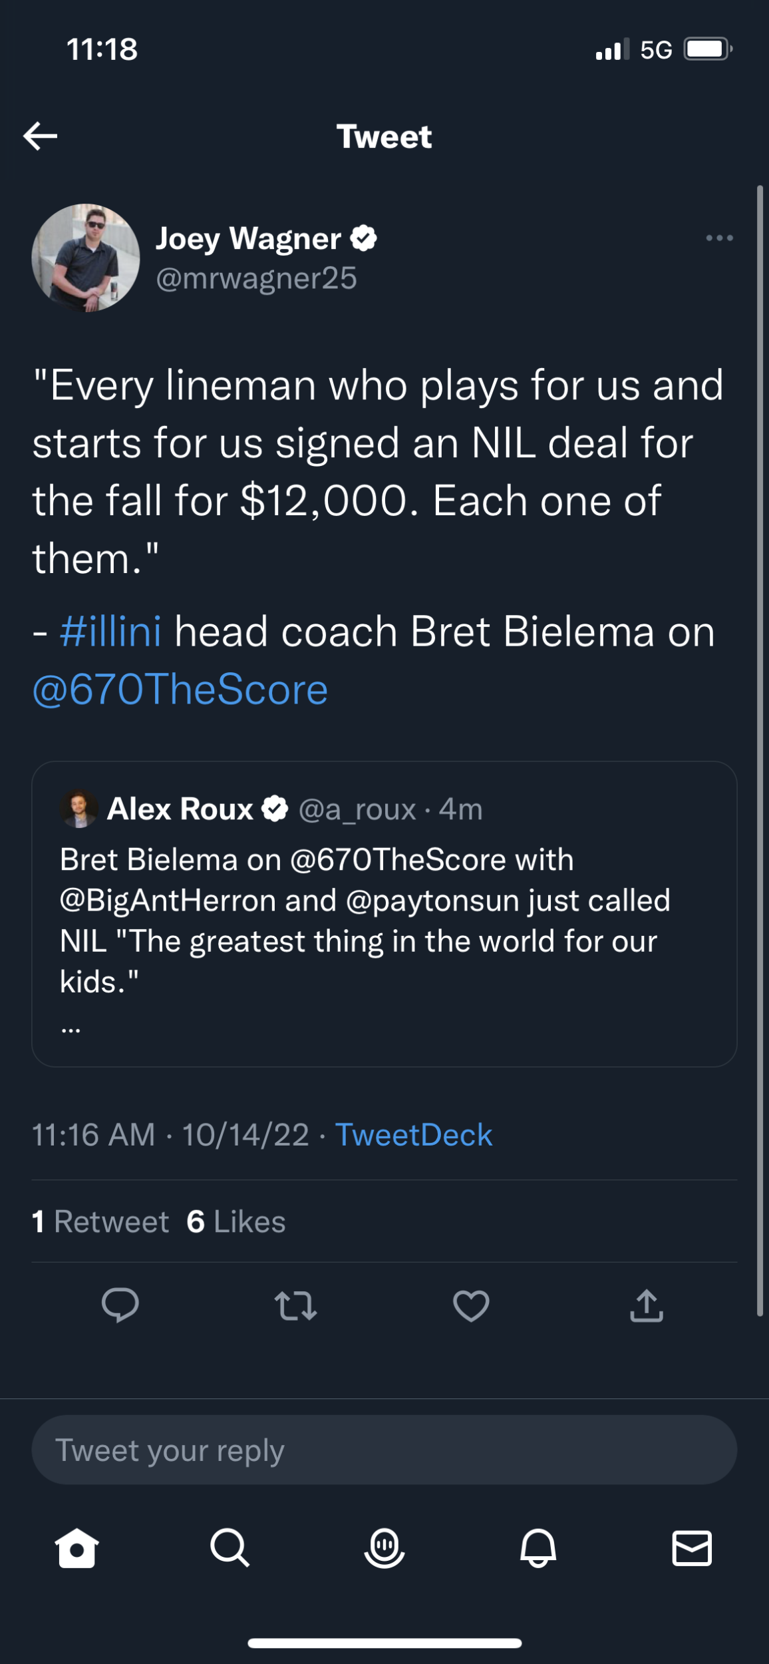Tap the #illini hashtag link
Image resolution: width=769 pixels, height=1664 pixels.
click(110, 632)
